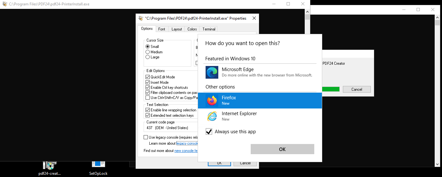Click the PDF24 Creator progress bar
Viewport: 442px width, 177px height.
click(331, 89)
